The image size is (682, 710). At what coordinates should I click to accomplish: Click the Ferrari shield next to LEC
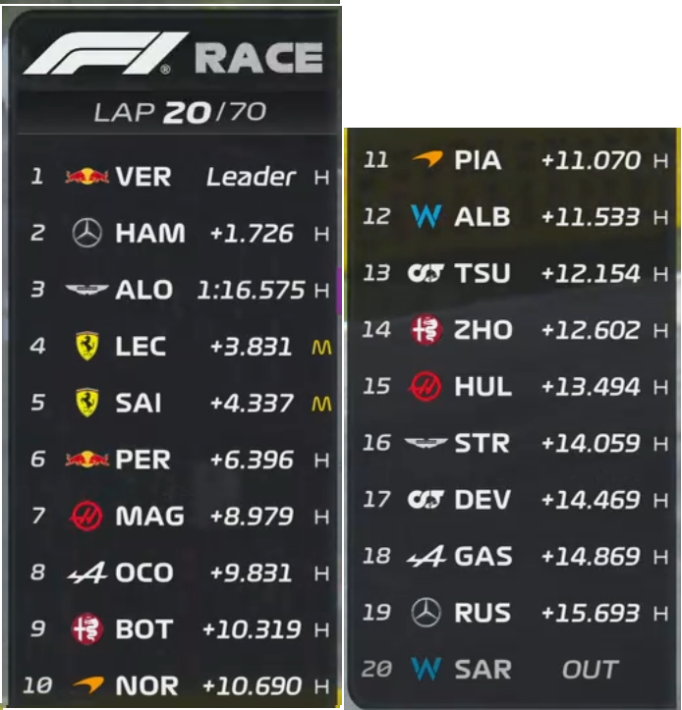tap(87, 346)
